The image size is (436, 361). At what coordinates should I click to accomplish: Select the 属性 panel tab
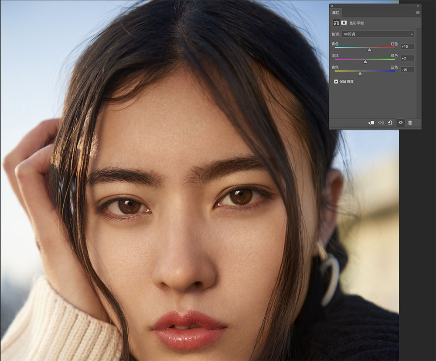click(x=336, y=13)
